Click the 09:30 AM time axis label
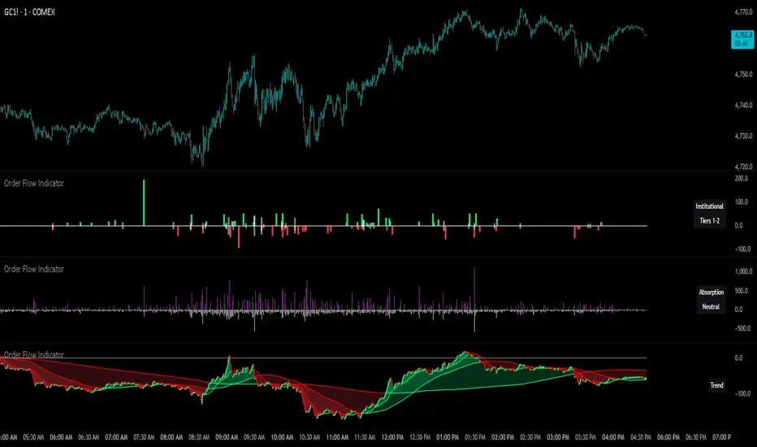 point(254,437)
